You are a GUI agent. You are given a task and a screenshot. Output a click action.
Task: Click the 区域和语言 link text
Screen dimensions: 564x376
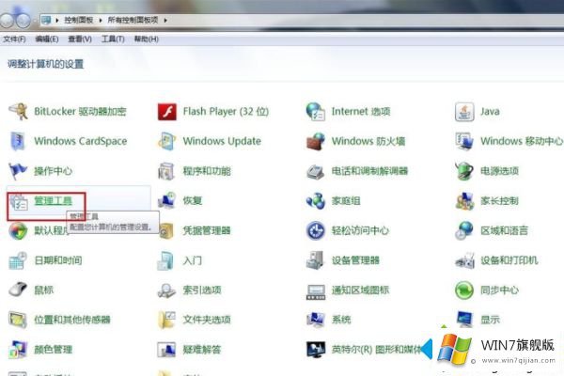[504, 230]
